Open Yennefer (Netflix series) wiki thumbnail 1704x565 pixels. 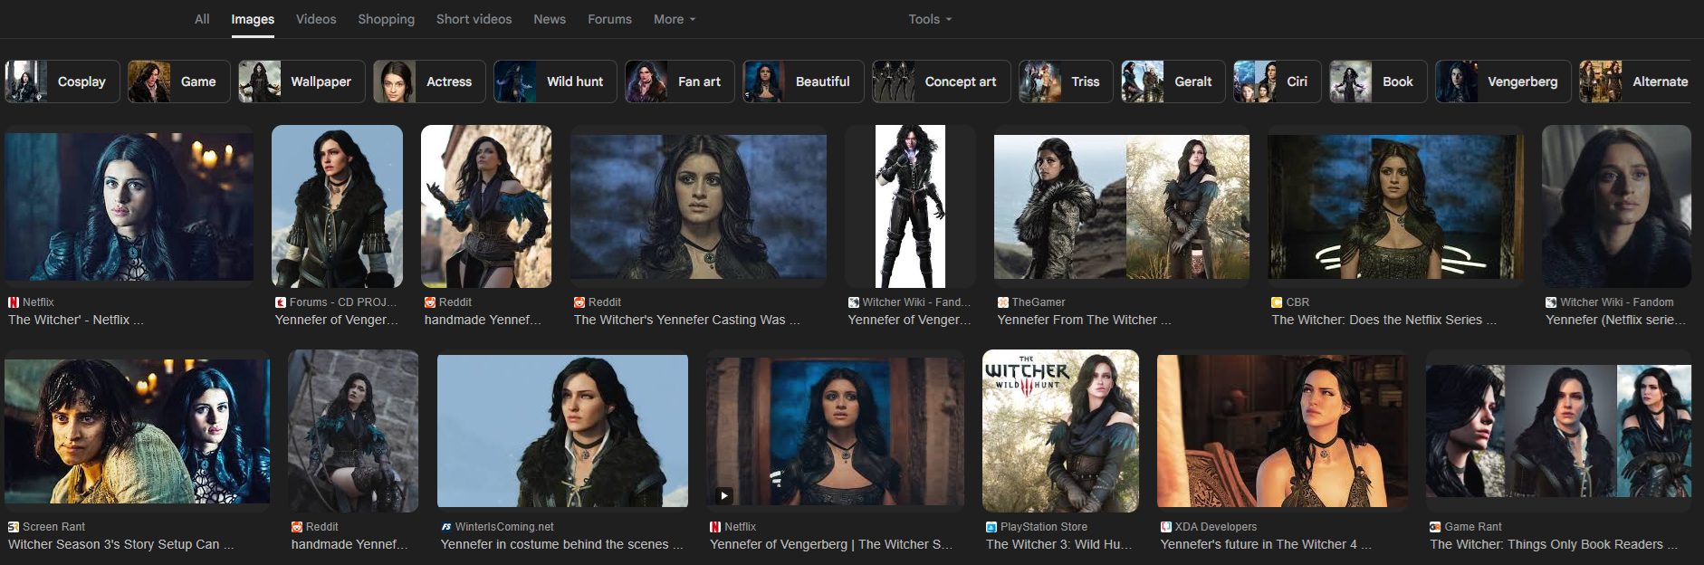click(x=1616, y=206)
